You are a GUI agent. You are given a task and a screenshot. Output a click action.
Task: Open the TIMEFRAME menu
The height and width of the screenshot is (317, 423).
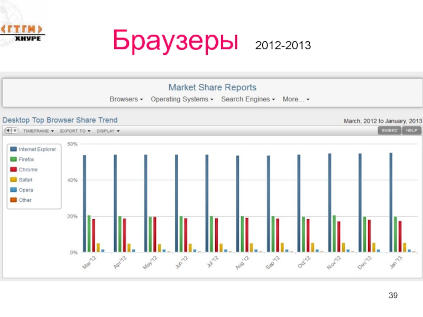point(38,130)
